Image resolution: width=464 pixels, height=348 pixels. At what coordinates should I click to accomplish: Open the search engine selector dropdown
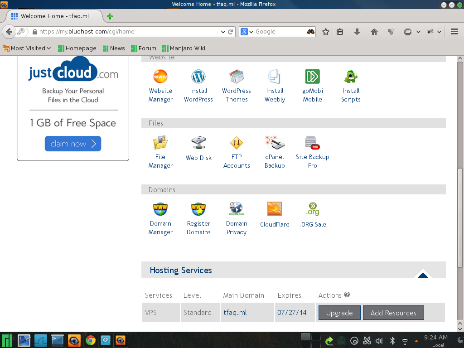247,32
